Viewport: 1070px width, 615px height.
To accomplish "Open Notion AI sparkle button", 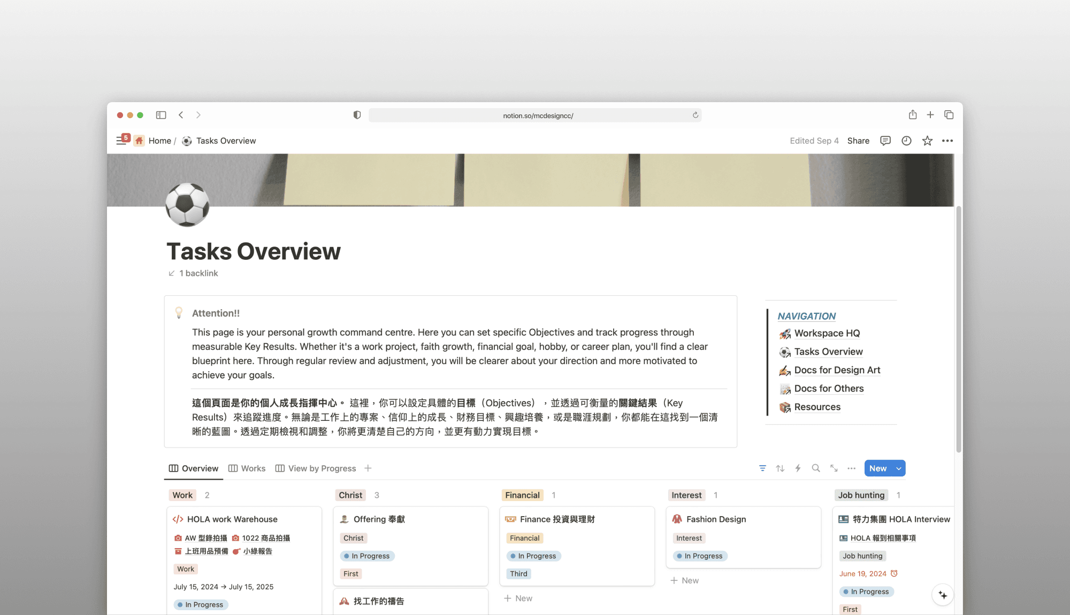I will pos(943,595).
